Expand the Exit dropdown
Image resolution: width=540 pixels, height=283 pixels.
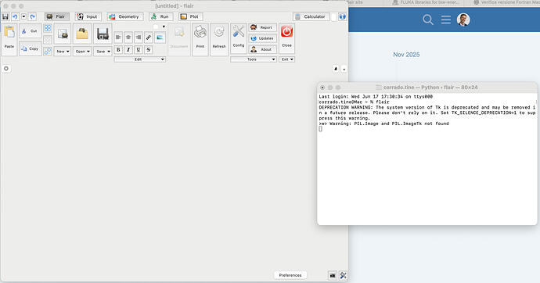tap(287, 59)
